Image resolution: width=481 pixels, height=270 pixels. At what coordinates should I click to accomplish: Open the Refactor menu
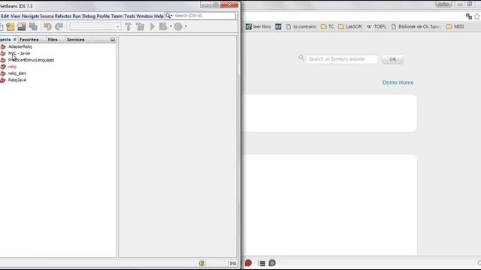[x=63, y=16]
